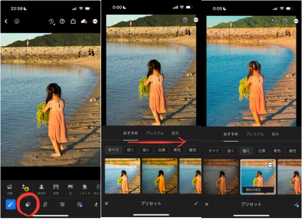The width and height of the screenshot is (302, 219).
Task: Tap help question mark on 0:00 screen
Action: (x=184, y=20)
